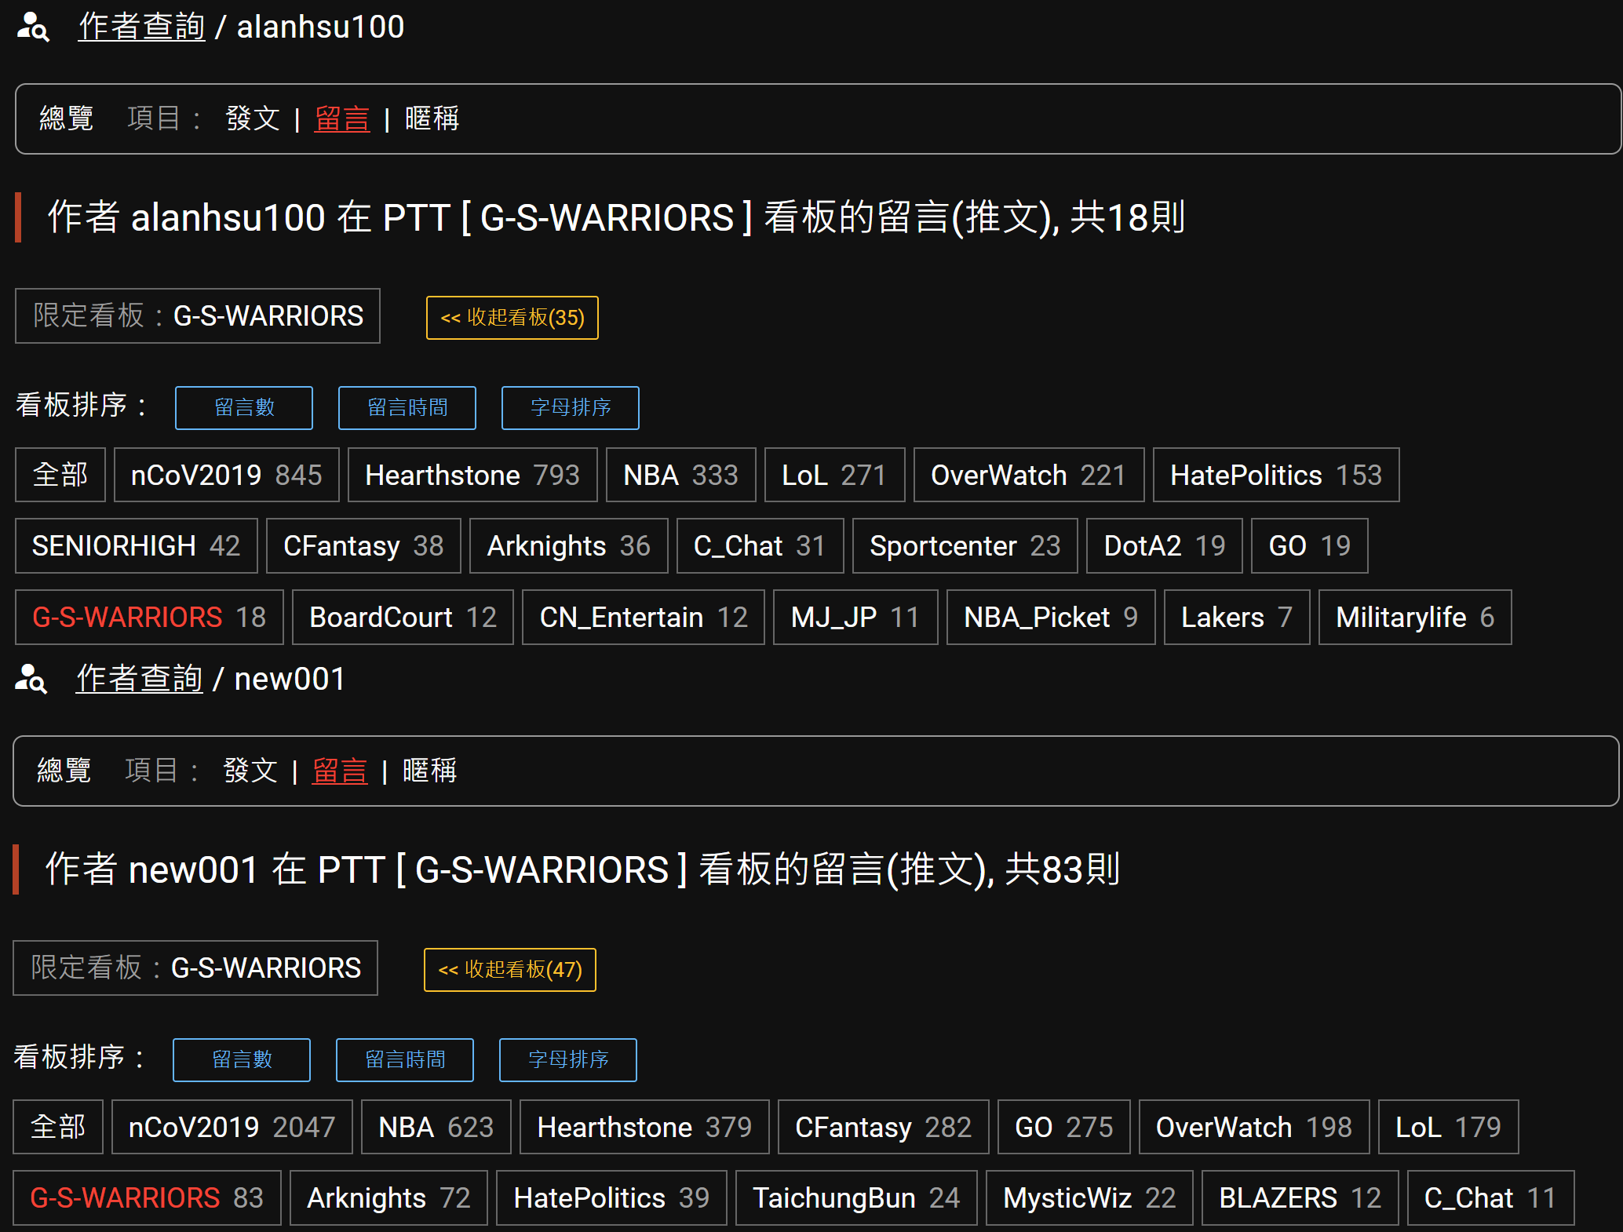Select 發文 tab in alanhsu100 section
The height and width of the screenshot is (1232, 1623).
253,118
